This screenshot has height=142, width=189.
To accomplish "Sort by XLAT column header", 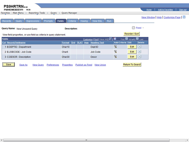I will pos(80,43).
